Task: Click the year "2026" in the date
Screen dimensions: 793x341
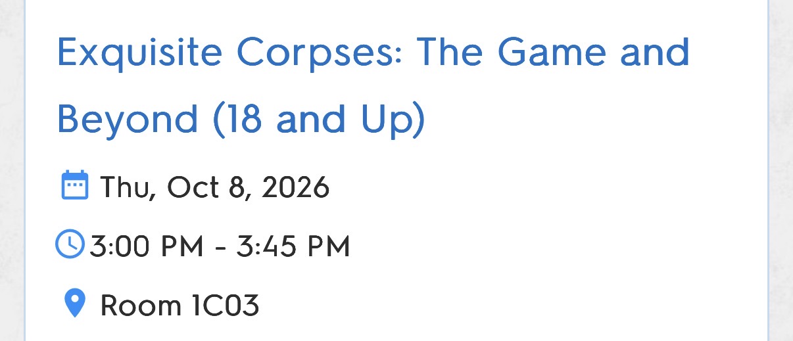Action: point(295,187)
